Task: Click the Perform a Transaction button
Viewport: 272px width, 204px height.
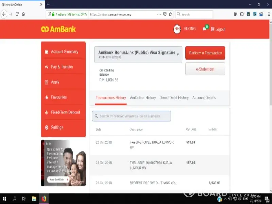Action: 205,53
